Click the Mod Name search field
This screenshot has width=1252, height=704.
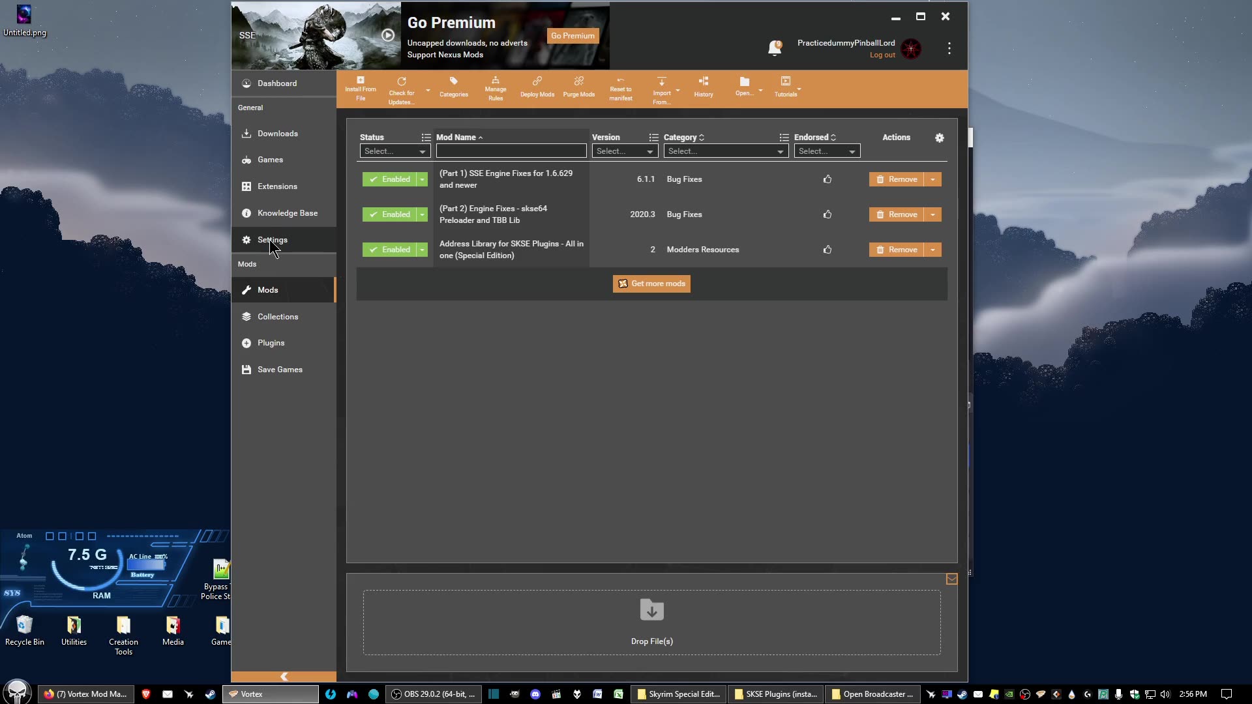(511, 151)
